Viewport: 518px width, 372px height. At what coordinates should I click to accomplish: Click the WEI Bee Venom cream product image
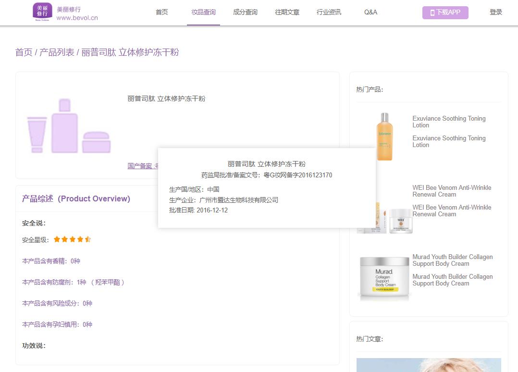pos(395,218)
